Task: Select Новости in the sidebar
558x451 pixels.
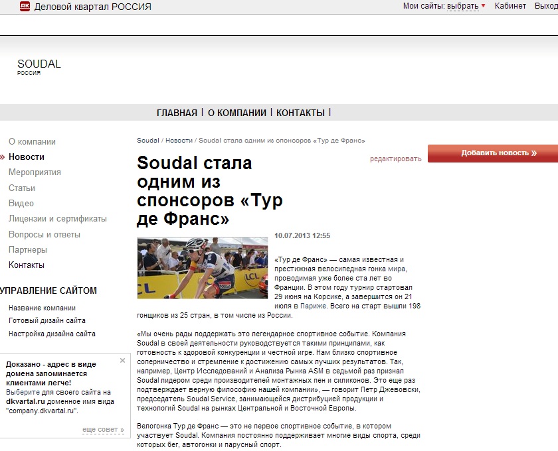Action: coord(27,157)
